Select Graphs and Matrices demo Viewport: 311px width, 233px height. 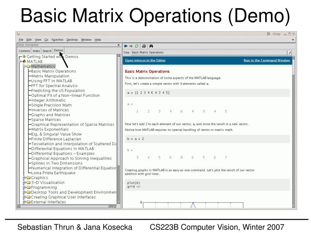51,115
